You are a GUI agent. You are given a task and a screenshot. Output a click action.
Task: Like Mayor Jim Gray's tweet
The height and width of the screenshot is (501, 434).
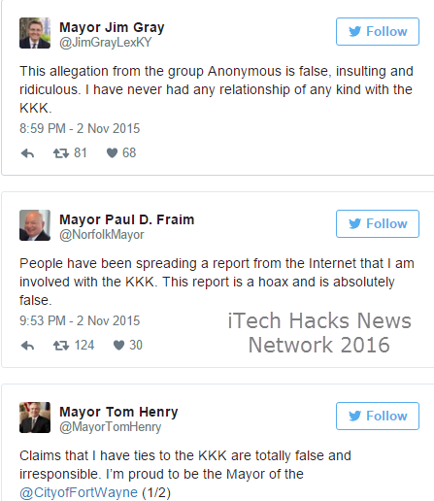point(112,153)
